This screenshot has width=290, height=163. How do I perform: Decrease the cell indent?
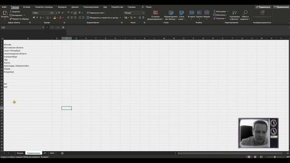coord(80,18)
